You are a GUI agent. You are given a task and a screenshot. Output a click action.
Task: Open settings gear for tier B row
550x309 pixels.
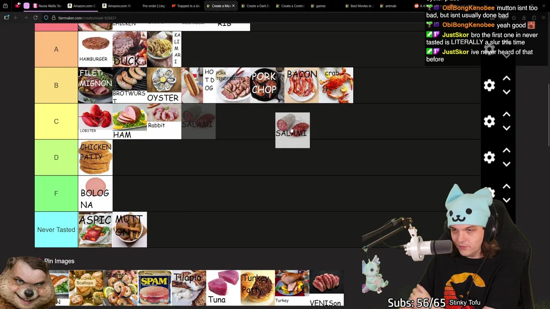pyautogui.click(x=489, y=85)
